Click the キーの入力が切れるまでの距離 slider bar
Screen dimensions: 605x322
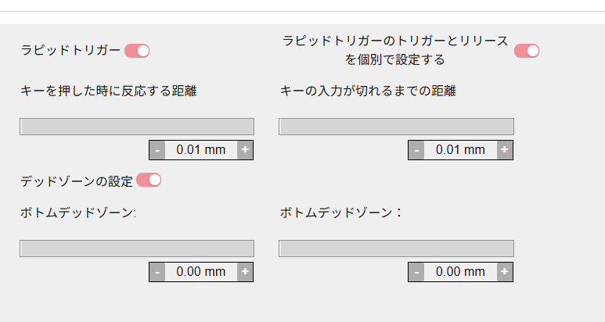pos(396,127)
